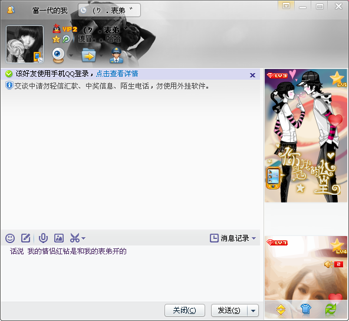
Task: Click the yellow up-down arrows icon
Action: coord(281,309)
